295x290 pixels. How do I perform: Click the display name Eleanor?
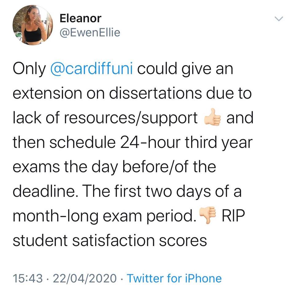(x=81, y=18)
